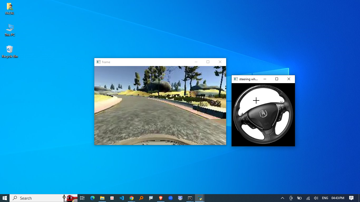Launch Microsoft Edge from the taskbar
360x202 pixels.
click(92, 198)
